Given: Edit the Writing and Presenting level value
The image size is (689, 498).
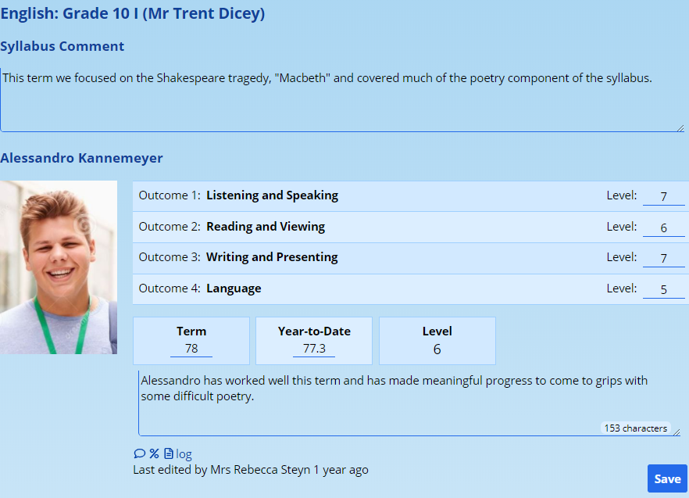Looking at the screenshot, I should (663, 258).
